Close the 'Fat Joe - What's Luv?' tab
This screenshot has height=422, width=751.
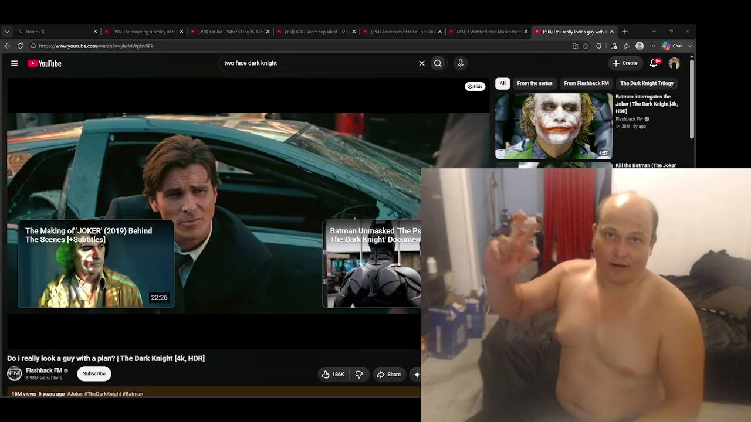268,32
